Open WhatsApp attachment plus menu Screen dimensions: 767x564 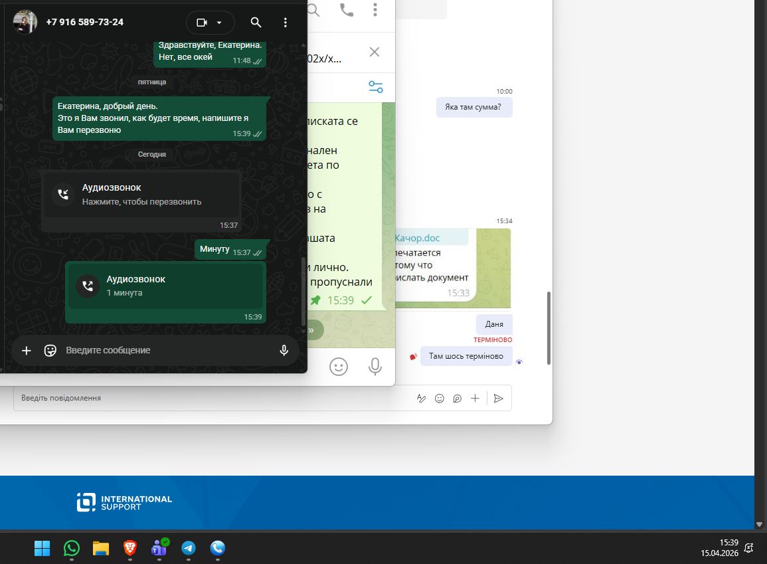pos(27,351)
